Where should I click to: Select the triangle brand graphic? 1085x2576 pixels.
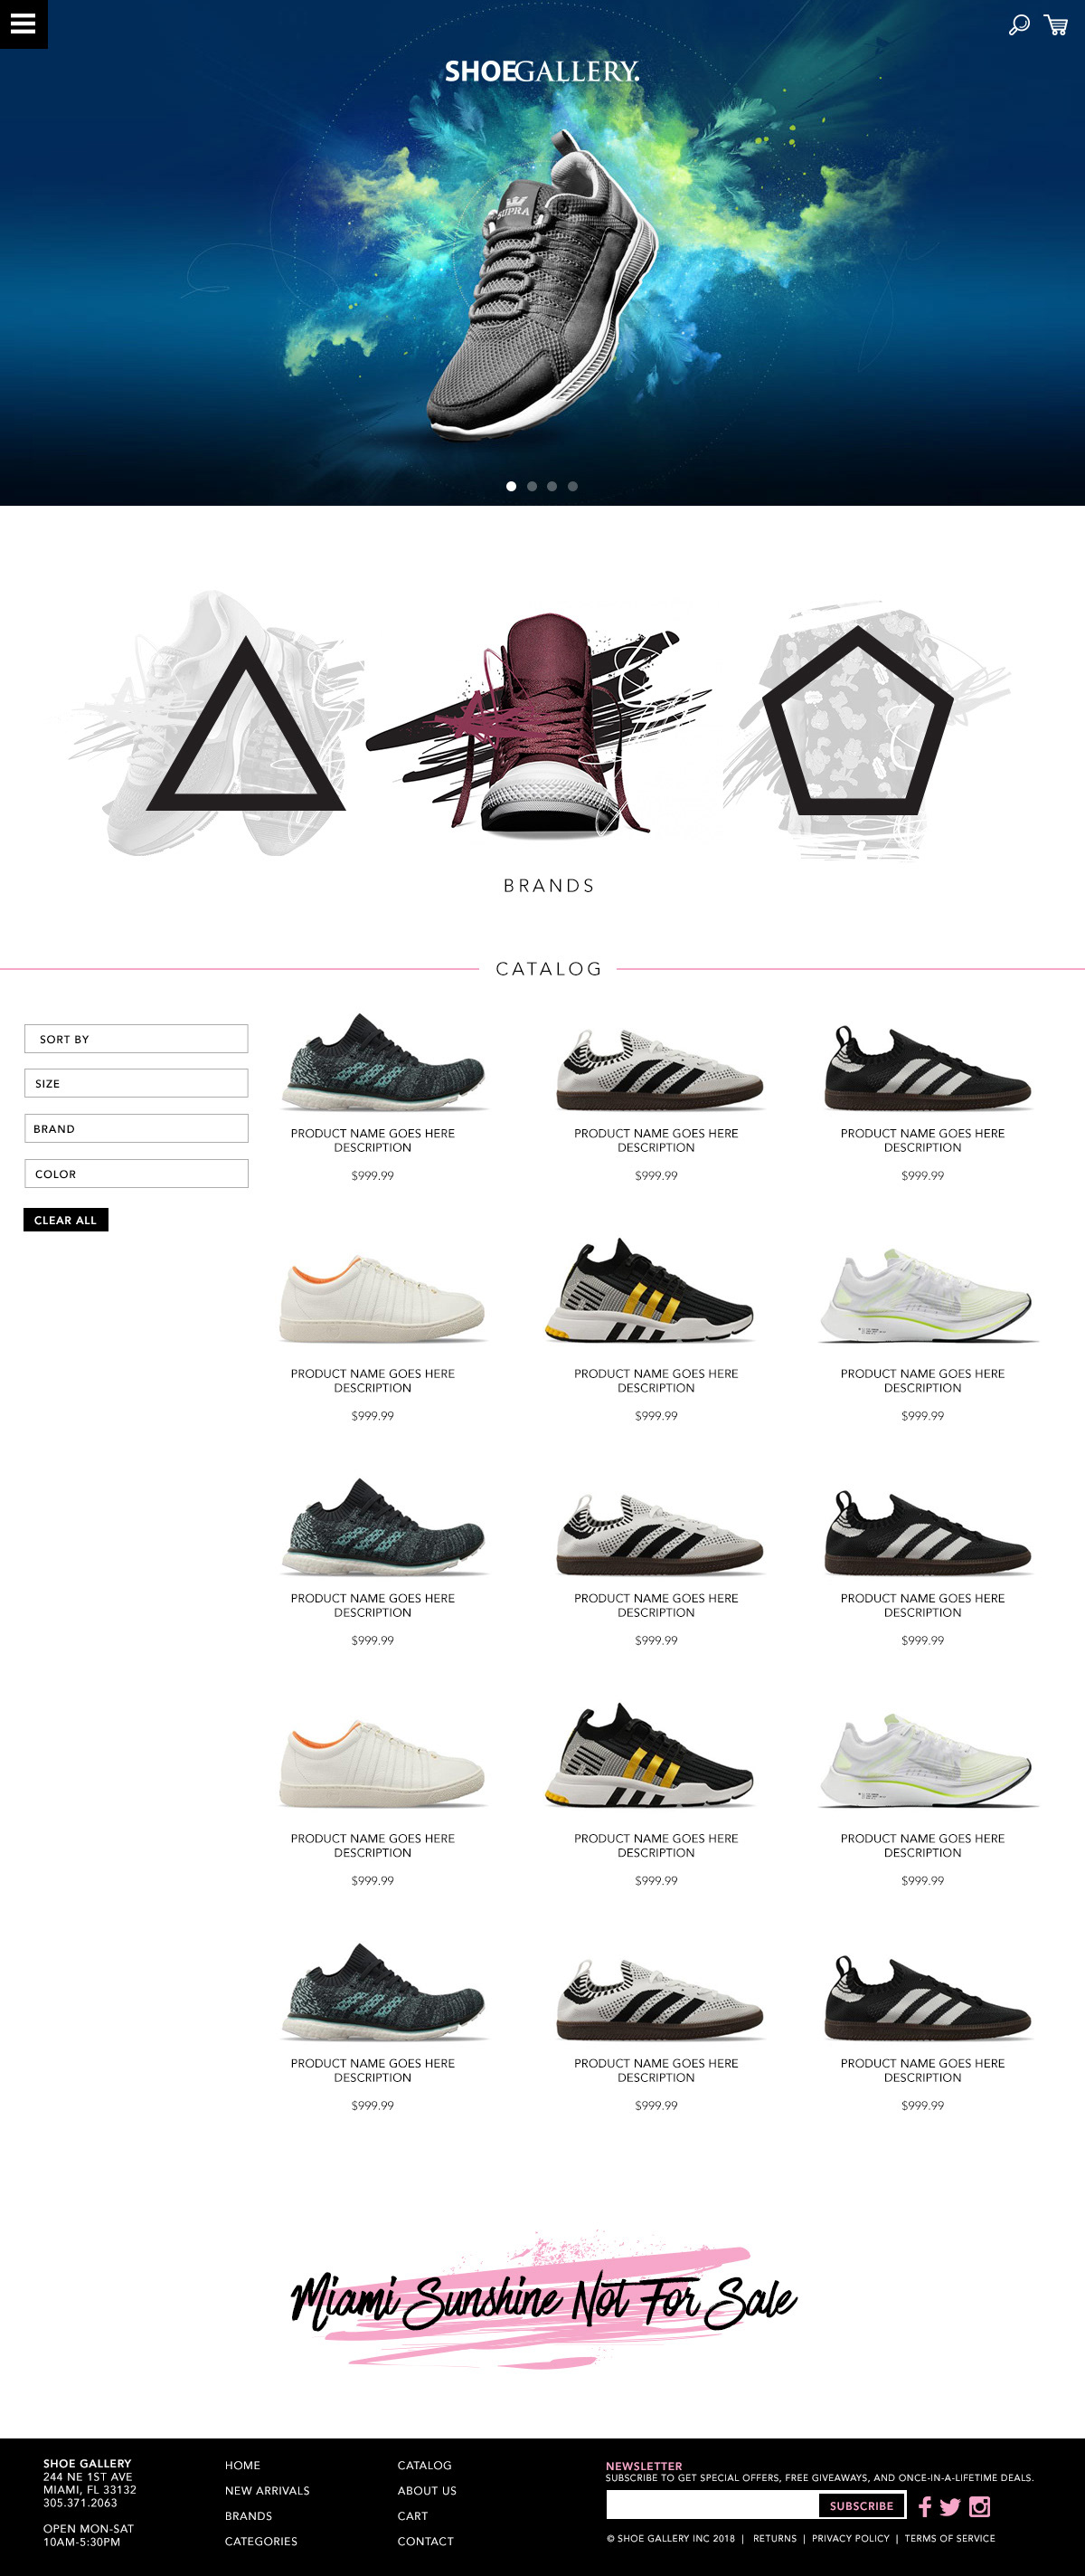tap(246, 725)
